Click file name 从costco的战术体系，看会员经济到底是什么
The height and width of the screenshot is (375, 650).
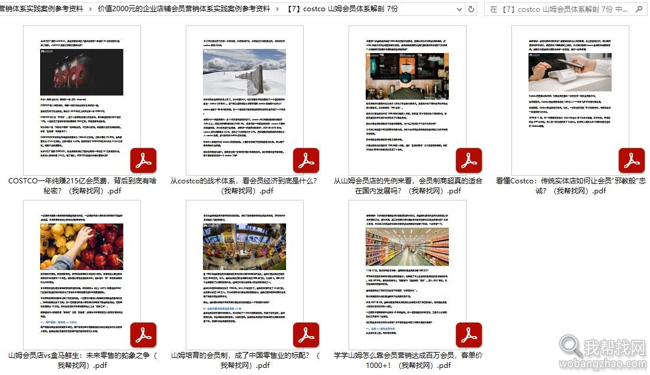244,186
